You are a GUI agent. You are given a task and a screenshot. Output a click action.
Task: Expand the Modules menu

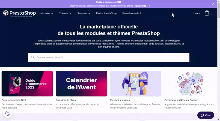tap(47, 13)
